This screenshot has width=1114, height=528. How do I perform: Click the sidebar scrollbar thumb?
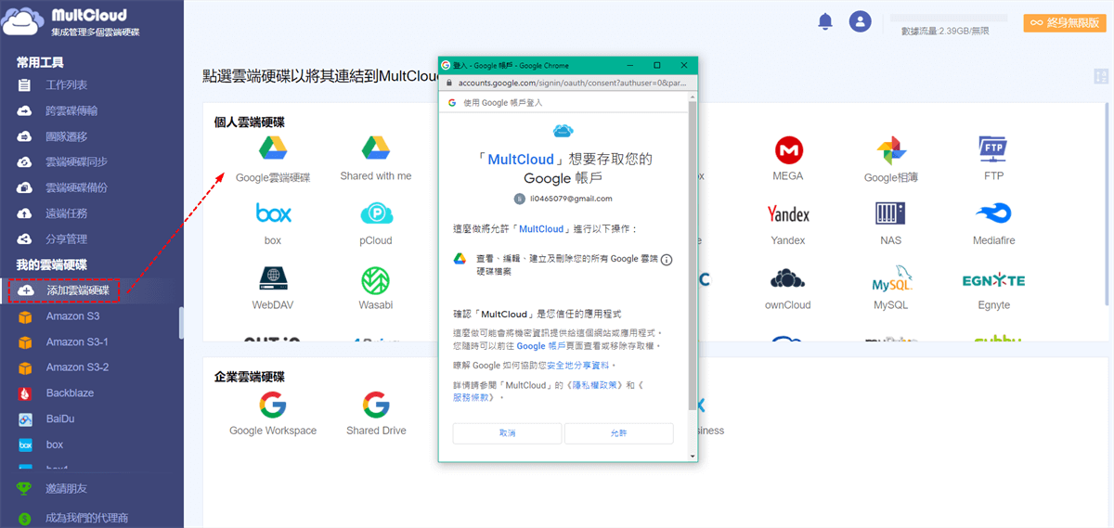[181, 323]
